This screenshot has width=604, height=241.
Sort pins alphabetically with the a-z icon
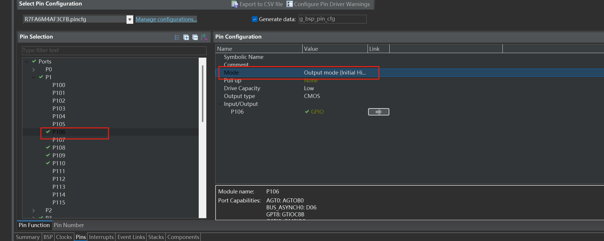point(204,37)
